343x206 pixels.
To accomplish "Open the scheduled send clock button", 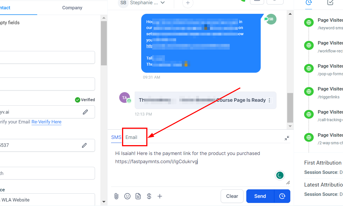I will click(x=282, y=196).
